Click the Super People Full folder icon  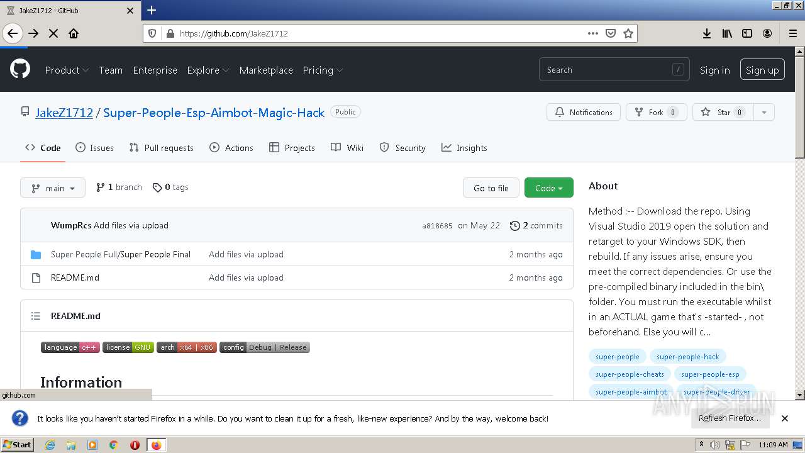click(x=36, y=254)
